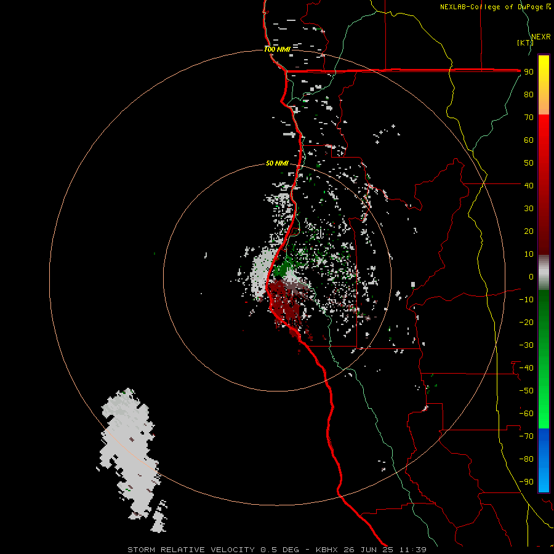The width and height of the screenshot is (554, 554).
Task: Click the 80 value on velocity scale
Action: coord(529,94)
